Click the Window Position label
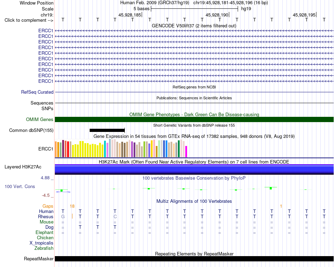The width and height of the screenshot is (334, 267). [x=37, y=3]
